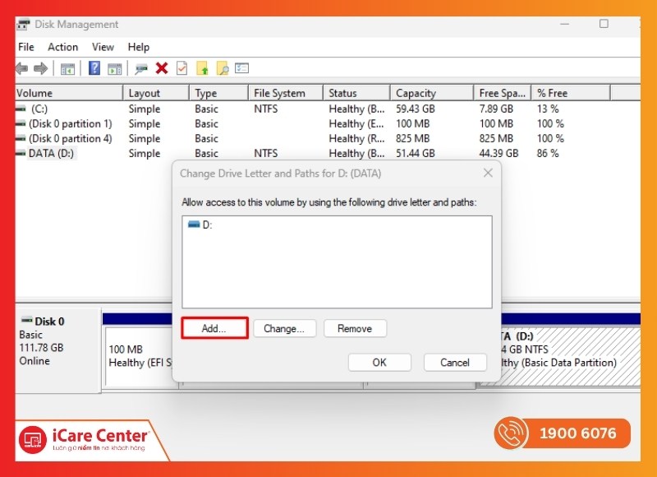The width and height of the screenshot is (657, 477).
Task: Open the View menu
Action: 103,47
